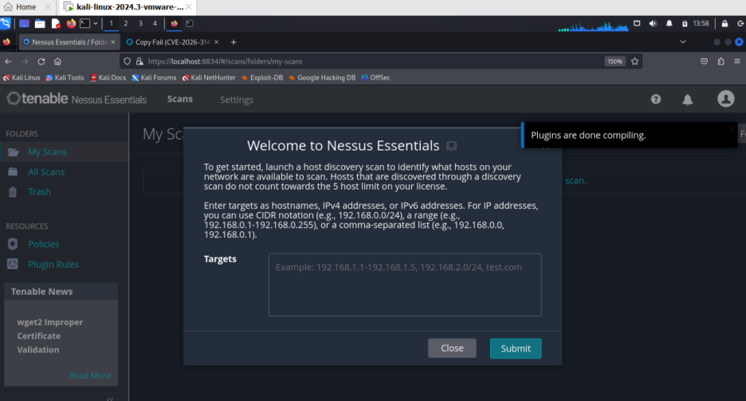
Task: Close the Copy Fail CVE browser tab
Action: 217,42
